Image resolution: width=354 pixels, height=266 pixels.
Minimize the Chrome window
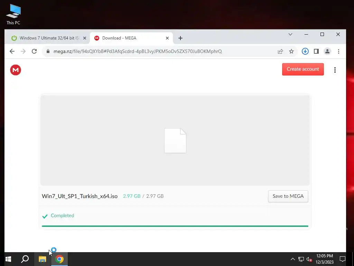coord(306,34)
